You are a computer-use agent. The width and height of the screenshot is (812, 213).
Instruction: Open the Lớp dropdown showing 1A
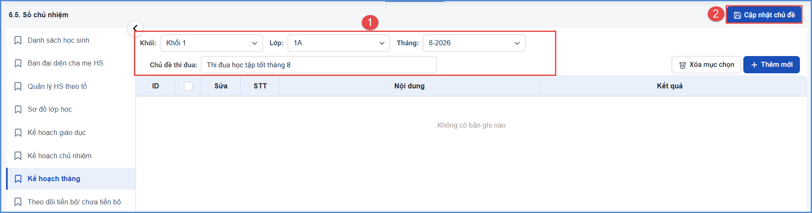(x=339, y=43)
